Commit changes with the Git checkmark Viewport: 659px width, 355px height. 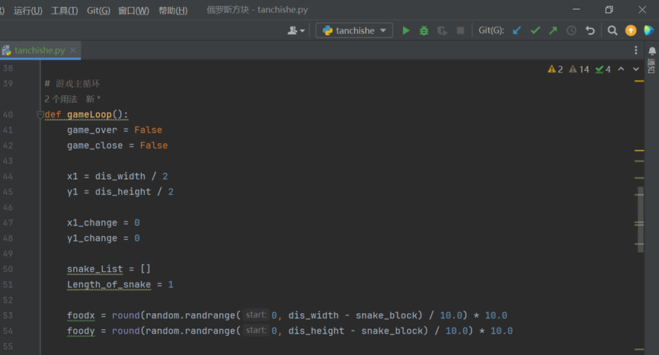536,30
